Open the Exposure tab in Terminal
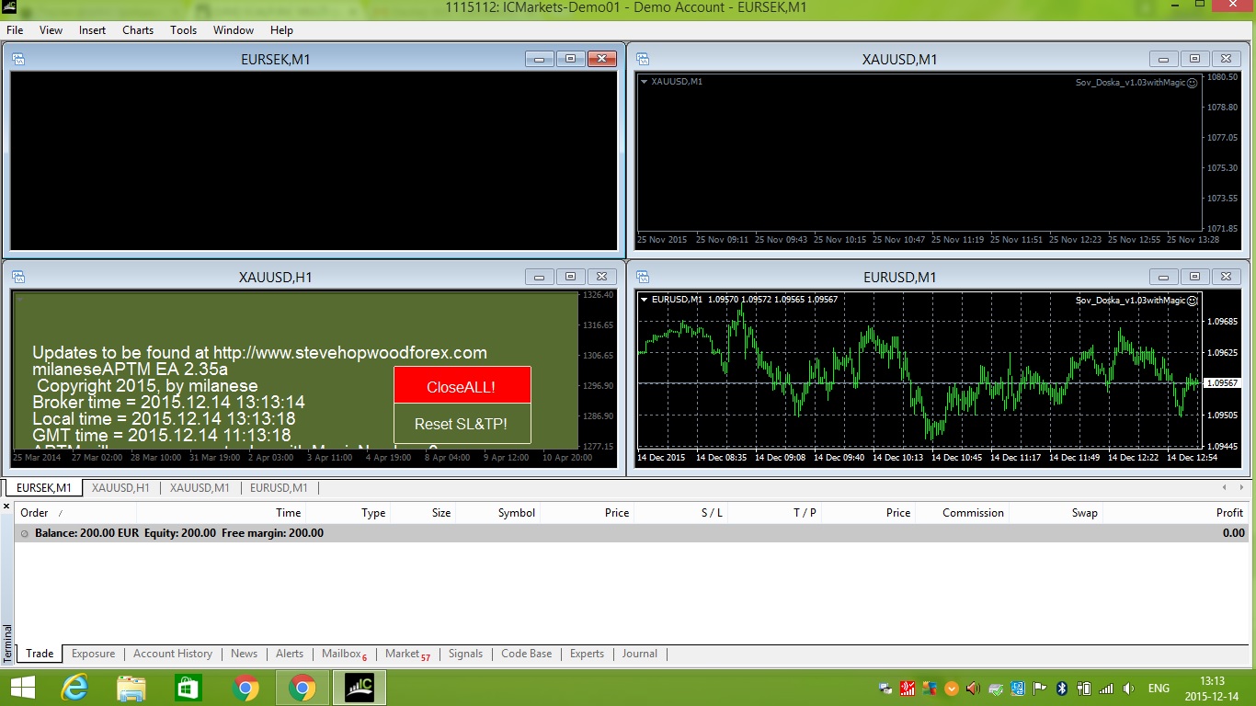Screen dimensions: 1256x706 93,654
